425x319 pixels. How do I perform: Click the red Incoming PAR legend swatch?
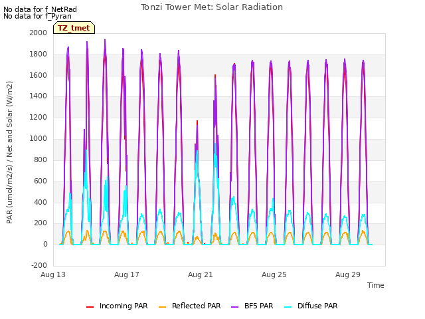click(x=90, y=307)
